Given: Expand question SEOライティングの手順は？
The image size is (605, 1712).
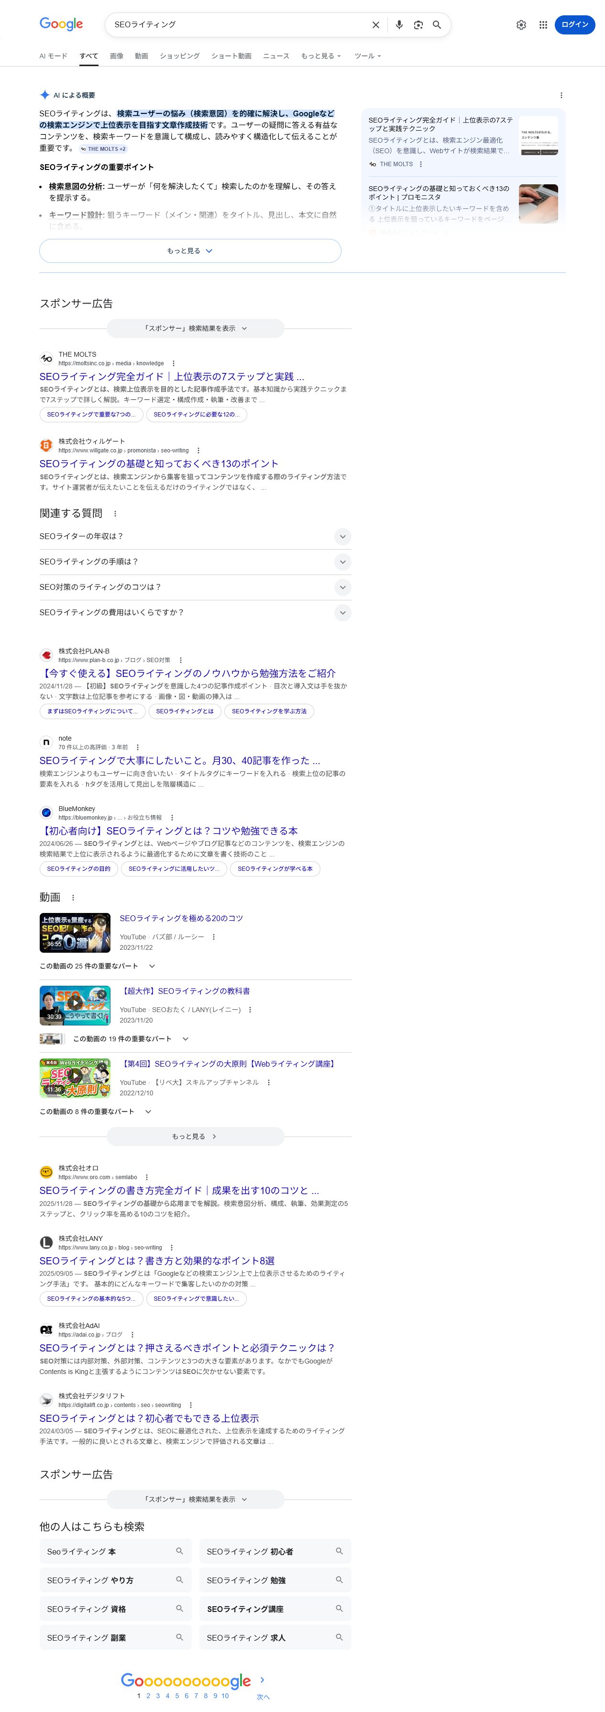Looking at the screenshot, I should (x=195, y=562).
